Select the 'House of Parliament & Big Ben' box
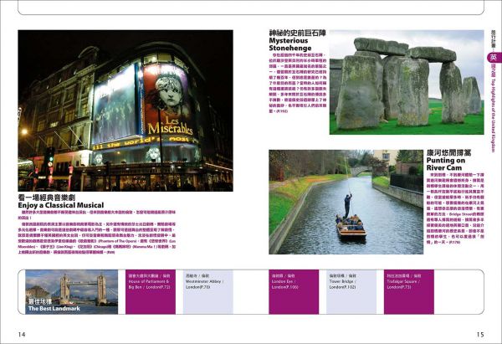This screenshot has width=502, height=344. (x=151, y=292)
